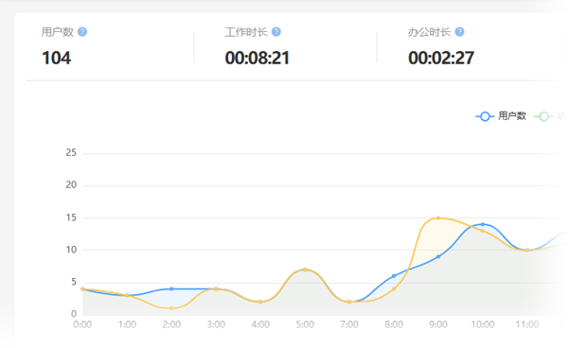Select the 办公时长 value 00:02:27
This screenshot has width=568, height=348.
(441, 58)
